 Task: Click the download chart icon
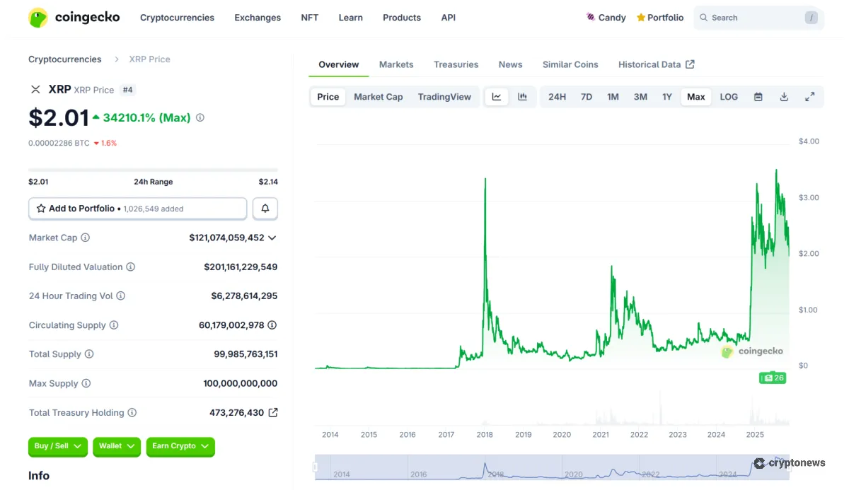[x=784, y=97]
